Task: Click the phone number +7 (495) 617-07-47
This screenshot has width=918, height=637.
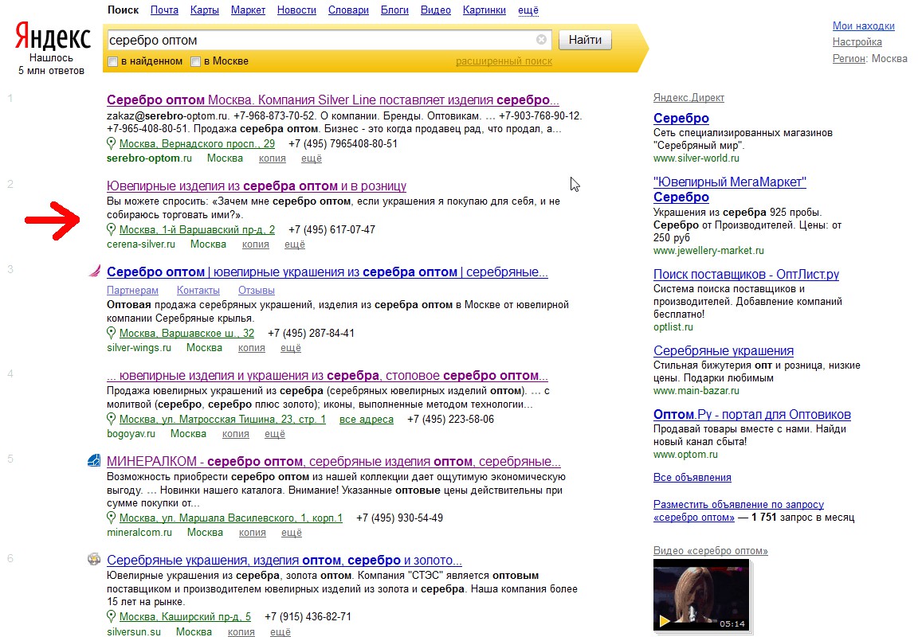Action: point(332,230)
